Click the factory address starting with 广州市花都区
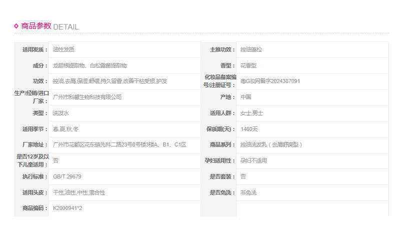 119,145
